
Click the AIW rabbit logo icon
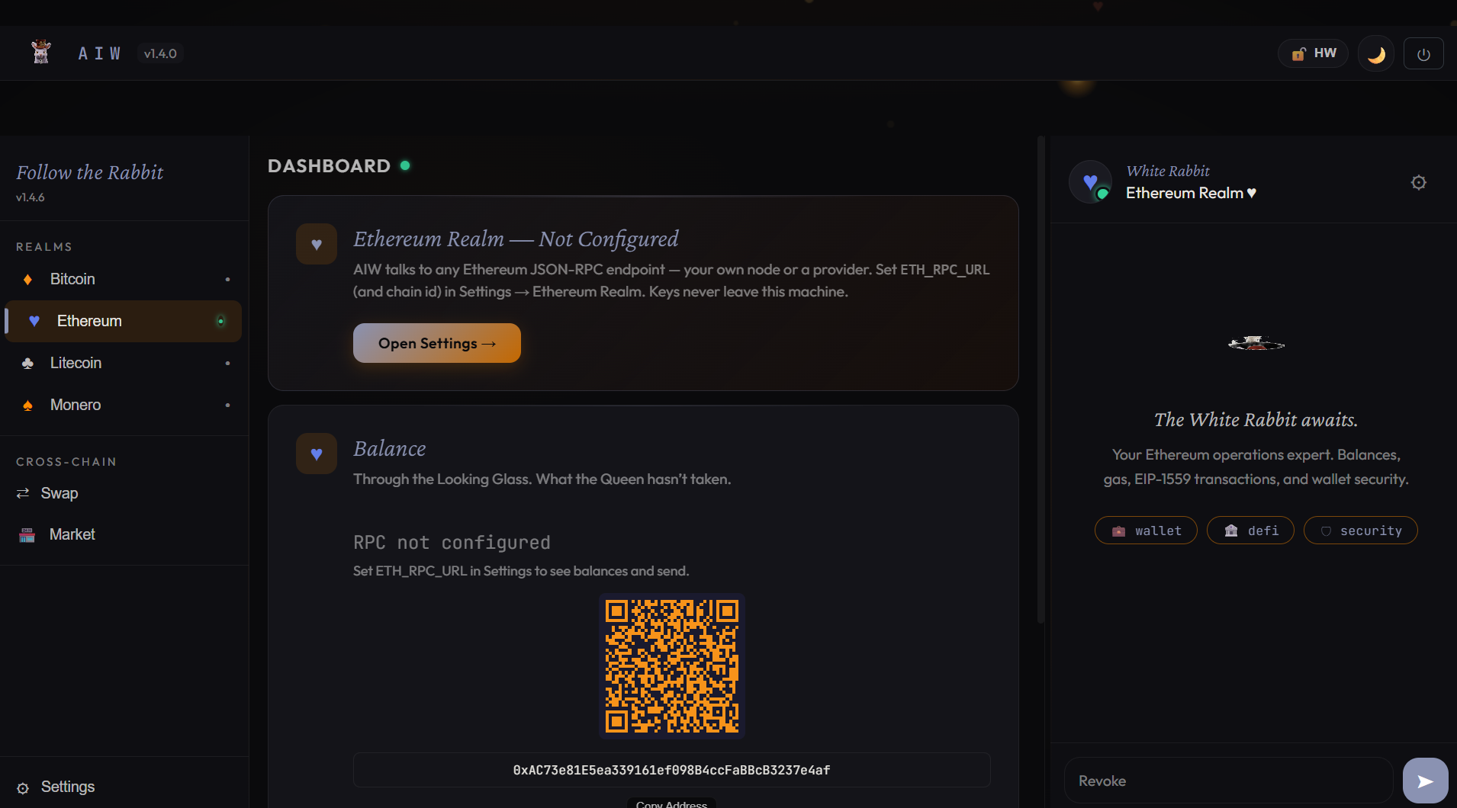[41, 52]
